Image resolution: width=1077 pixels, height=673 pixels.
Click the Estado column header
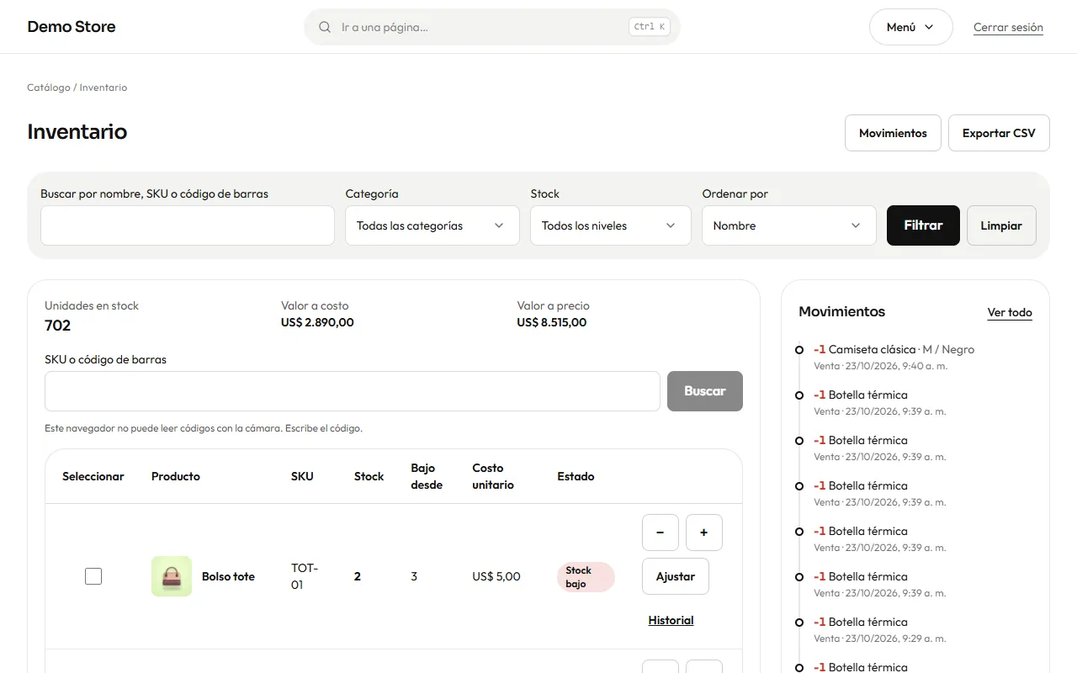pyautogui.click(x=576, y=476)
